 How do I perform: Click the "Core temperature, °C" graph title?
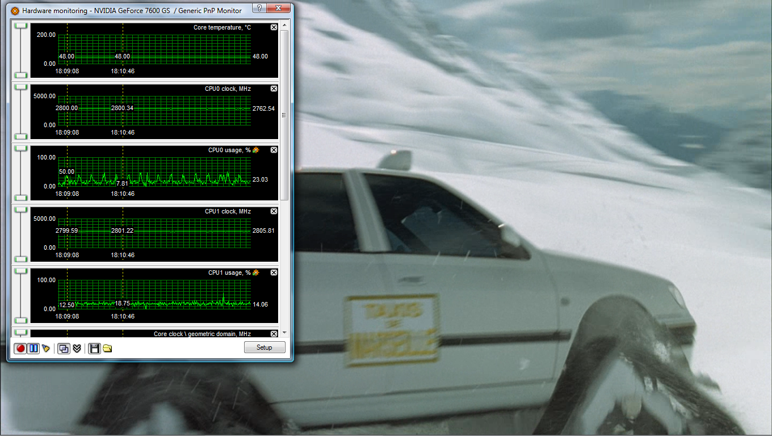click(222, 27)
